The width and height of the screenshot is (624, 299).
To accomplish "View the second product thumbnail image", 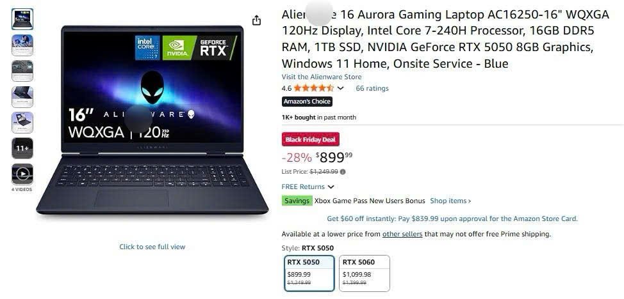I will [22, 45].
